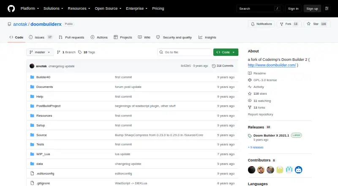Viewport: 338px width, 186px height.
Task: Click the notifications bell icon
Action: [253, 24]
